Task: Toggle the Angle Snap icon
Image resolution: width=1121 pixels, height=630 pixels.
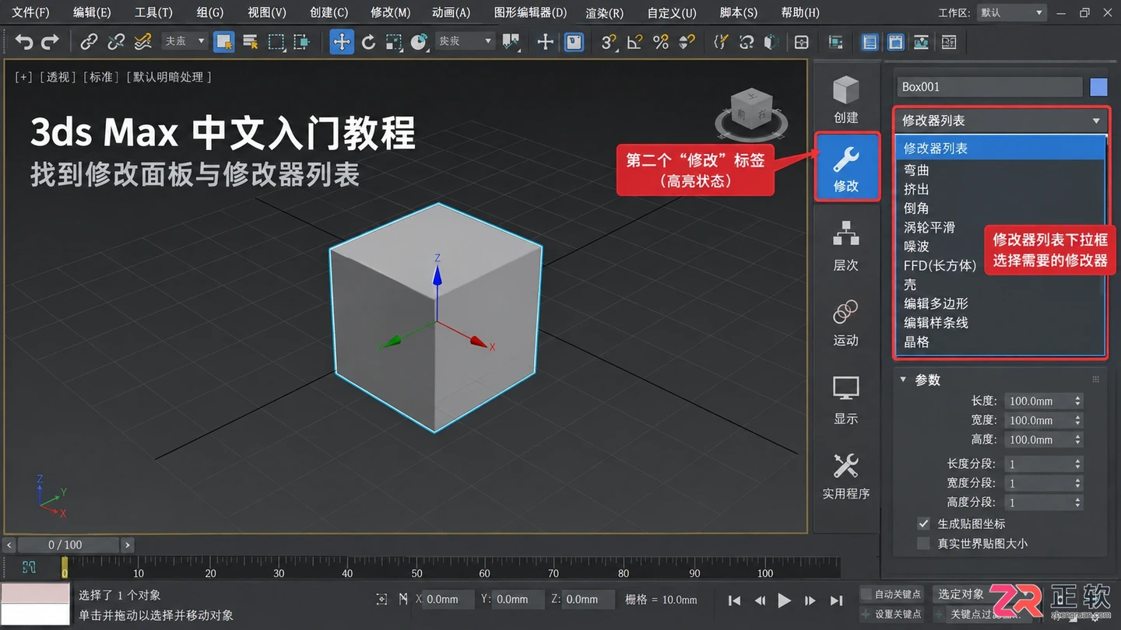Action: coord(634,42)
